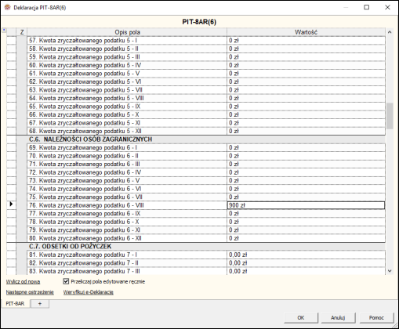Click the Weryfikuj e-Deklarację link

click(x=89, y=292)
